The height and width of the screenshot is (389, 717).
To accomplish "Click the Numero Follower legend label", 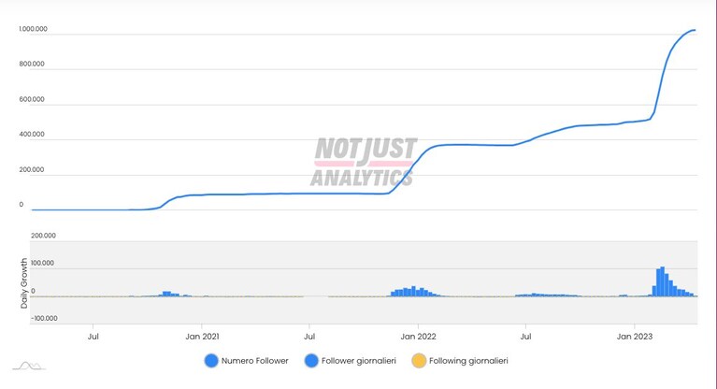I will click(254, 361).
